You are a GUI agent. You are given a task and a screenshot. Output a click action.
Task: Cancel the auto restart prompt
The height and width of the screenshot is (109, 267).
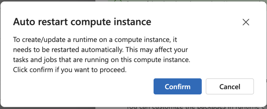(230, 87)
